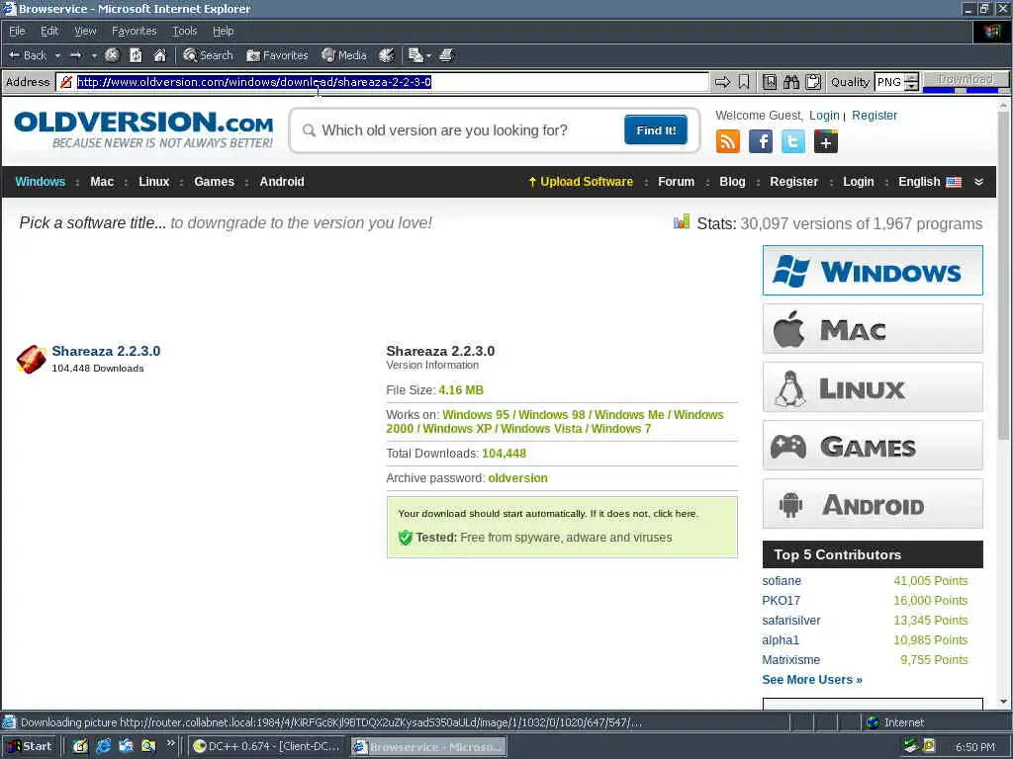Click the binoculars find icon
1013x759 pixels.
pyautogui.click(x=791, y=82)
